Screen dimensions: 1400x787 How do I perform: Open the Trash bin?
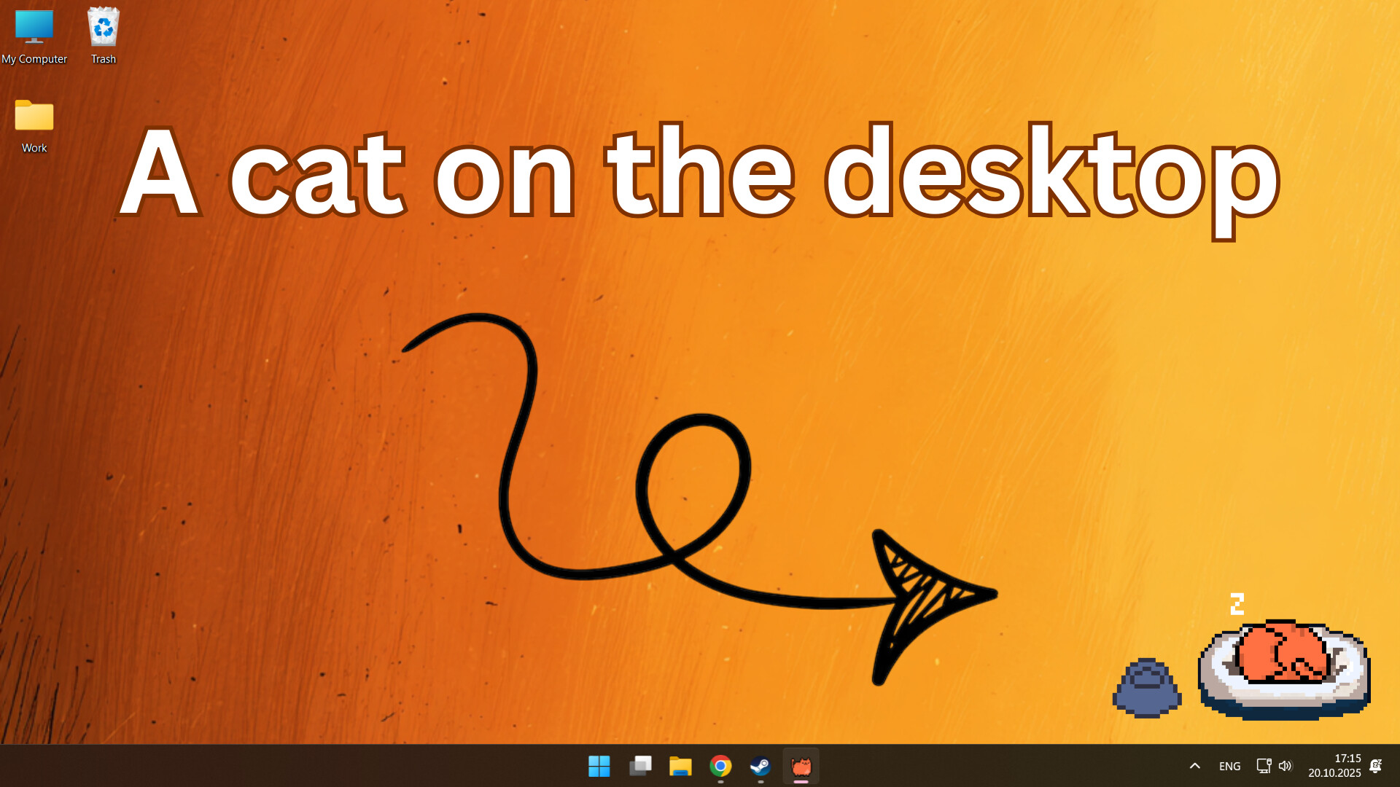coord(102,29)
